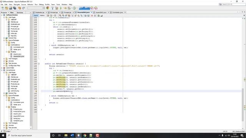
Task: Undo the last edit via toolbar
Action: click(x=20, y=8)
